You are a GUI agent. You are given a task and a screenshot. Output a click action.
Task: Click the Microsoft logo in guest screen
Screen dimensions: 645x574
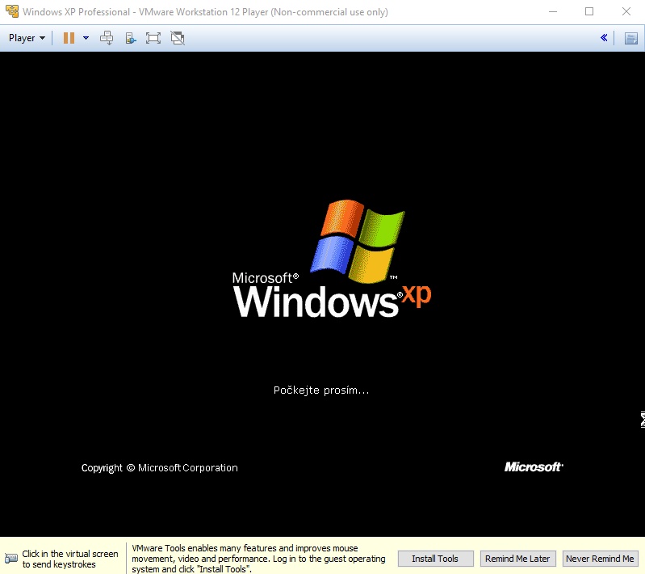pyautogui.click(x=534, y=467)
